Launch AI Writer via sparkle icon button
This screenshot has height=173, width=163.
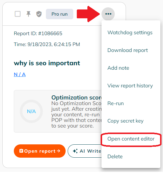coord(85,151)
